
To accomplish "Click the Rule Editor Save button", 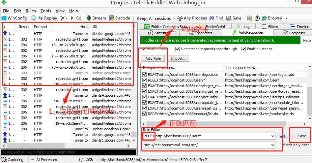I will (x=302, y=136).
